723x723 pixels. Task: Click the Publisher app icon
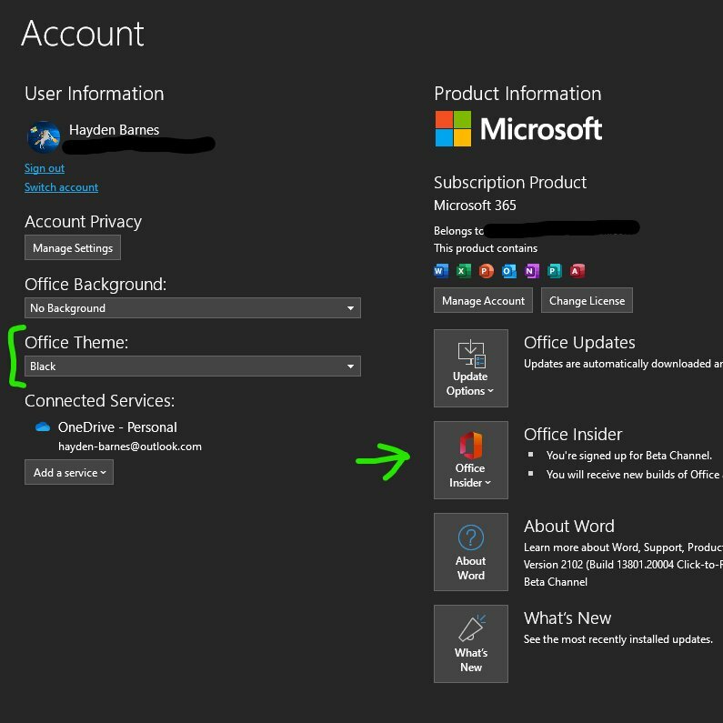coord(554,271)
